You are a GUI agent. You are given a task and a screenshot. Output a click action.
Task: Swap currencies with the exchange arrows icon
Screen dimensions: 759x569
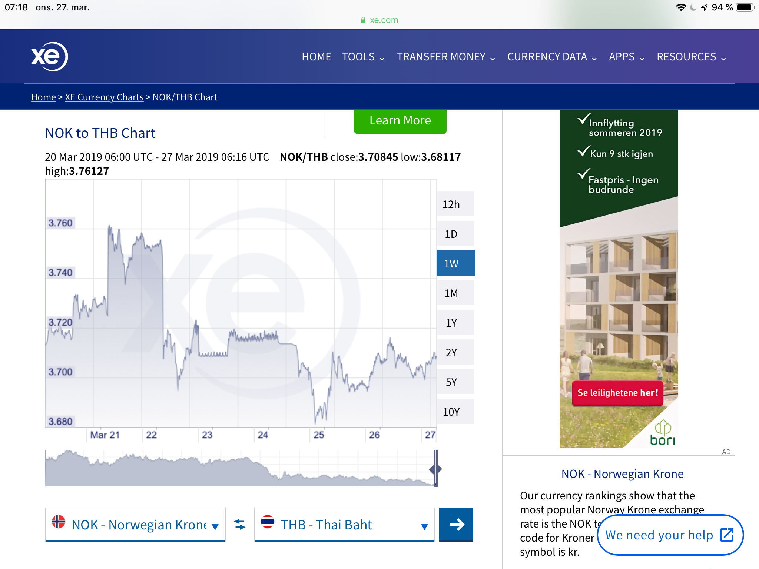click(x=240, y=524)
